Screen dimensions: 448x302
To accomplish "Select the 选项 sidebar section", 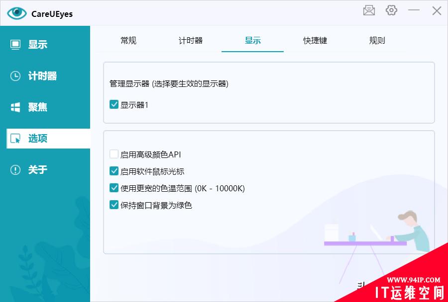I will coord(48,139).
